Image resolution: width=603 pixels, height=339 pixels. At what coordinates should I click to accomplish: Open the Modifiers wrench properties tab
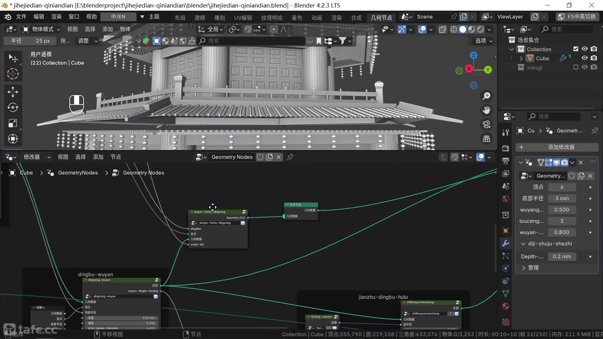tap(506, 243)
